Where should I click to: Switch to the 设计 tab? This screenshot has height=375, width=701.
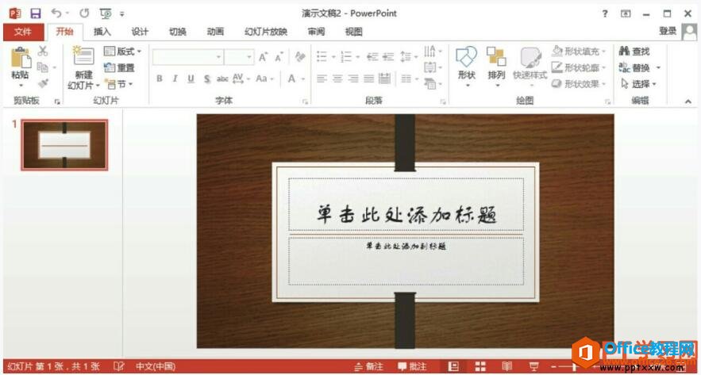[140, 32]
